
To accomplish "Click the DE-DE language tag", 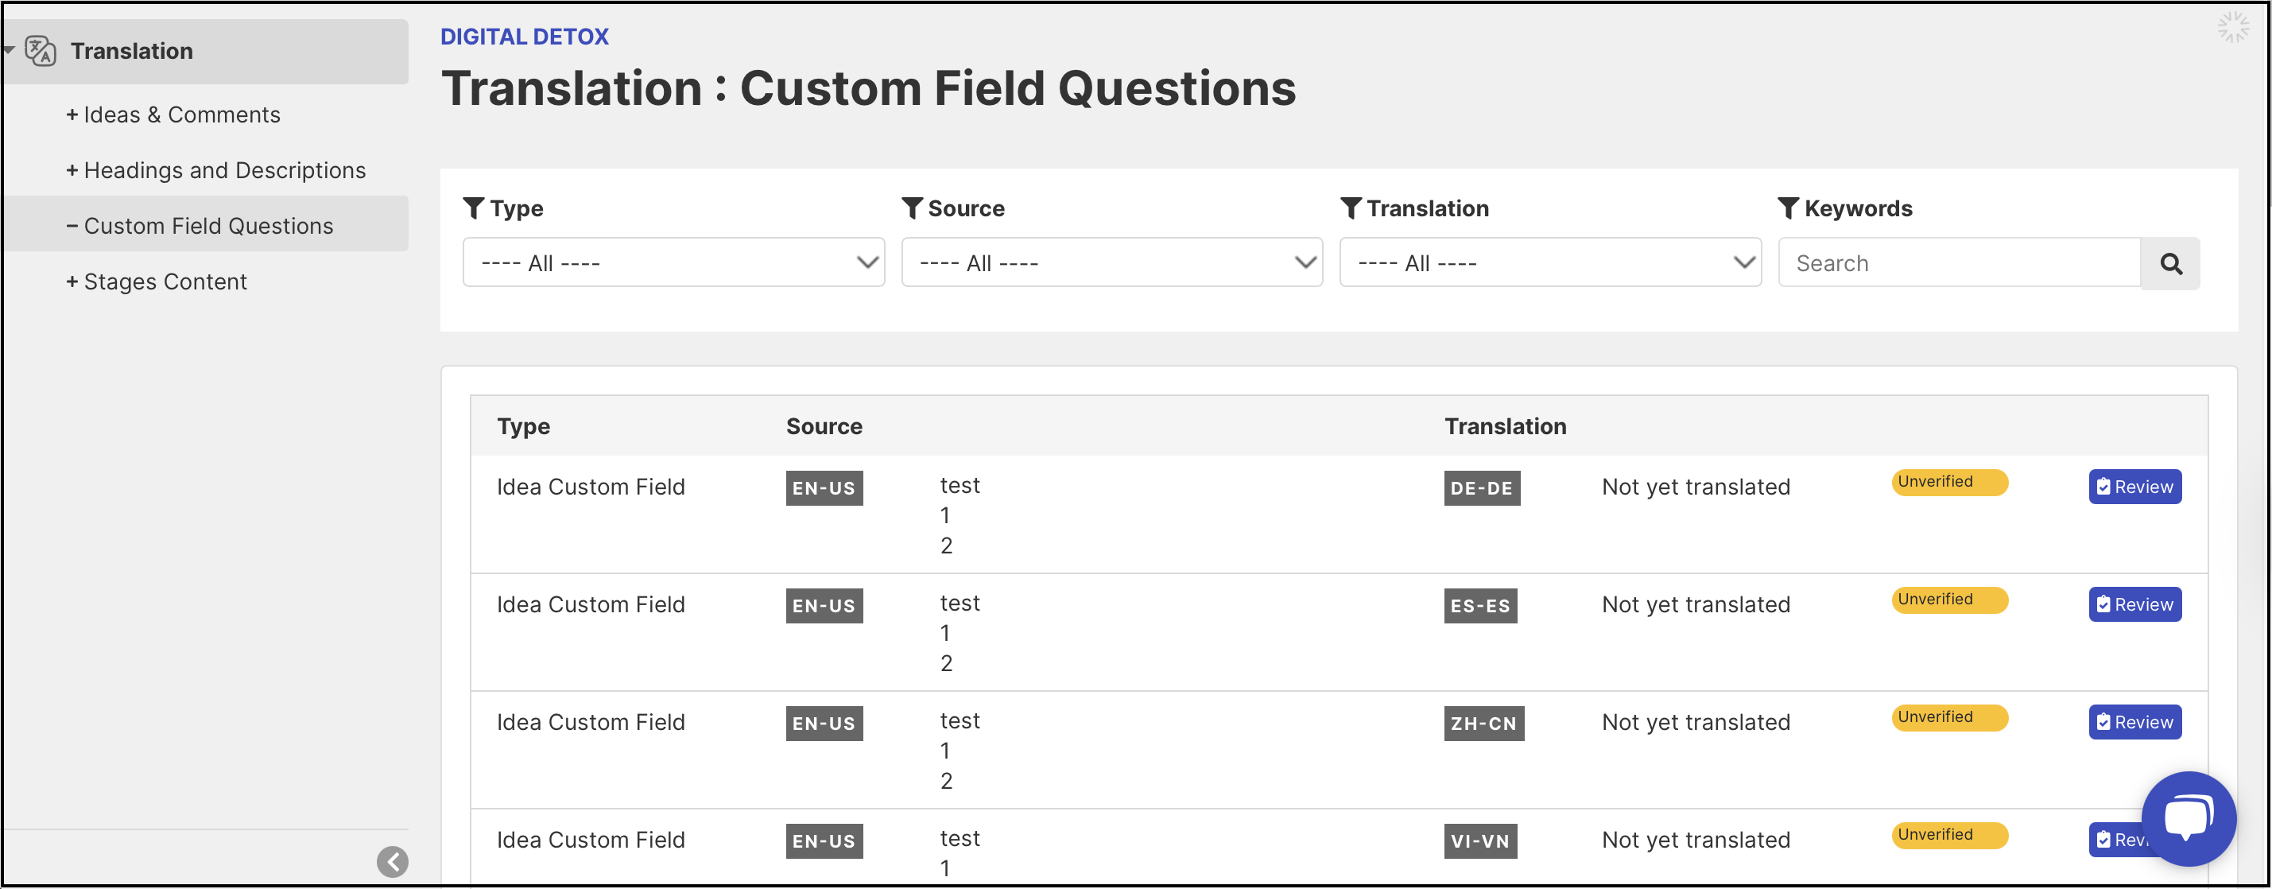I will [x=1482, y=487].
